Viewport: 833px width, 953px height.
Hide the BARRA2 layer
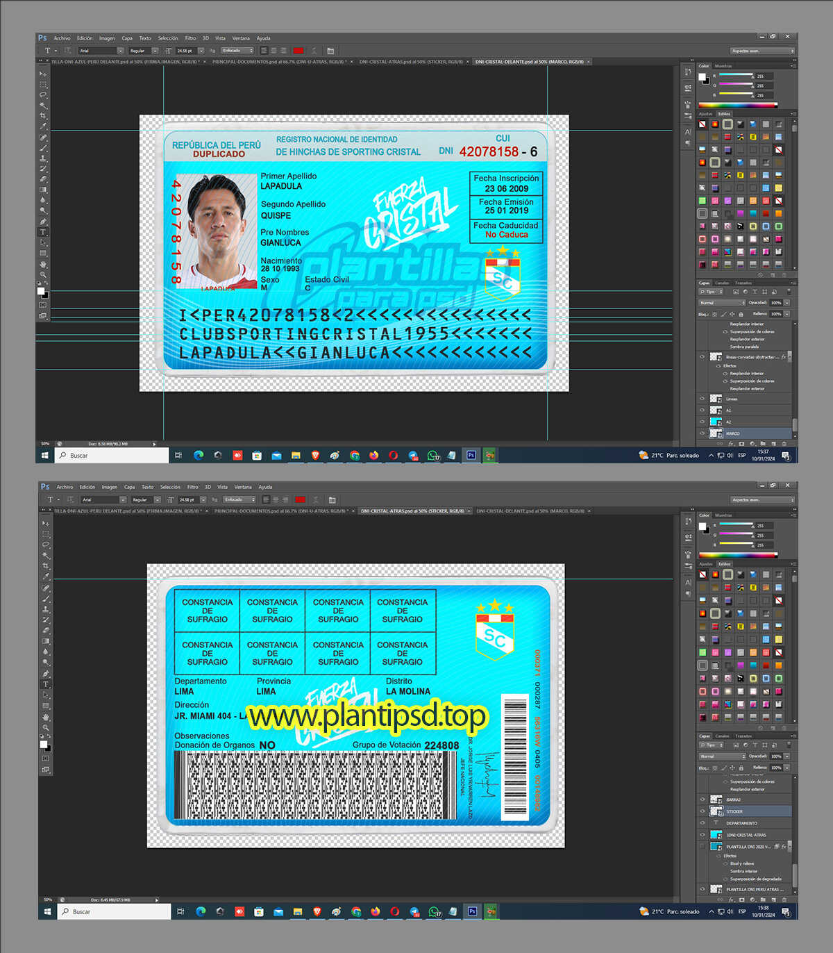(702, 799)
